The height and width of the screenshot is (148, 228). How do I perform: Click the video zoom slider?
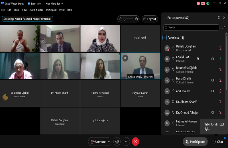(128, 19)
